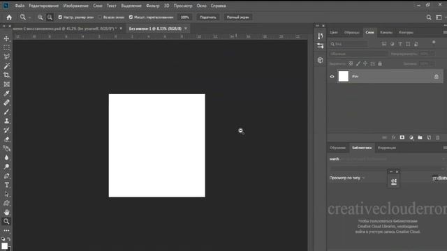The height and width of the screenshot is (251, 447).
Task: Open the layer fill dropdown
Action: pyautogui.click(x=432, y=63)
